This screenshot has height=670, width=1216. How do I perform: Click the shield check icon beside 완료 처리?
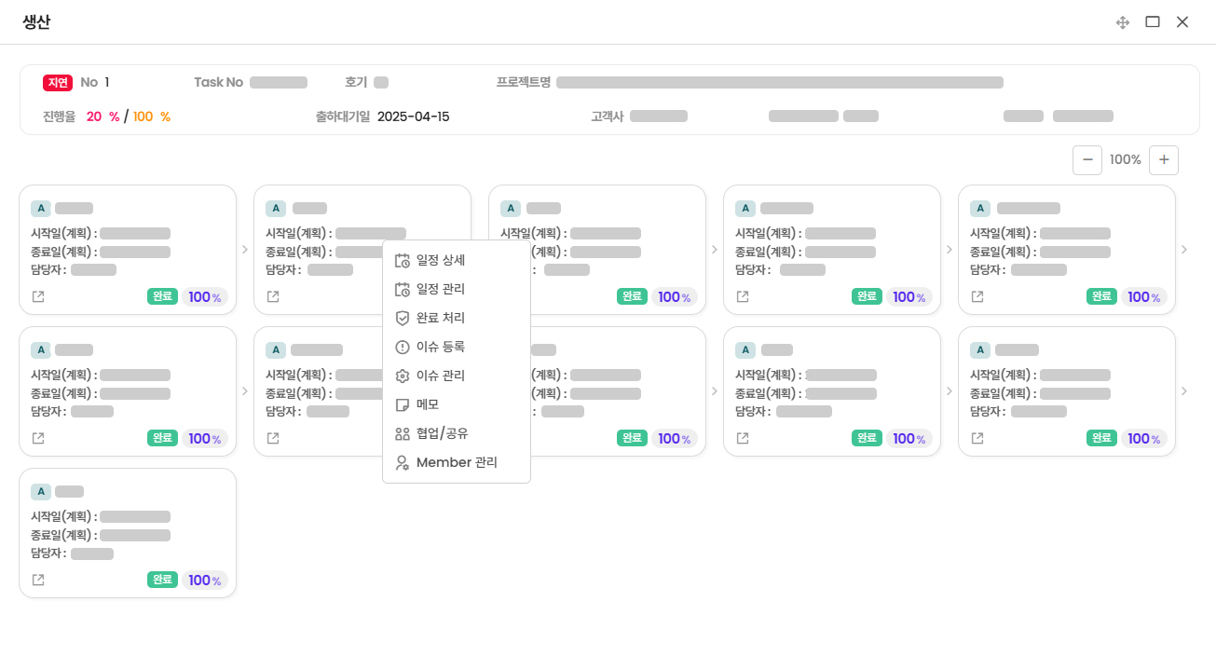(x=403, y=318)
